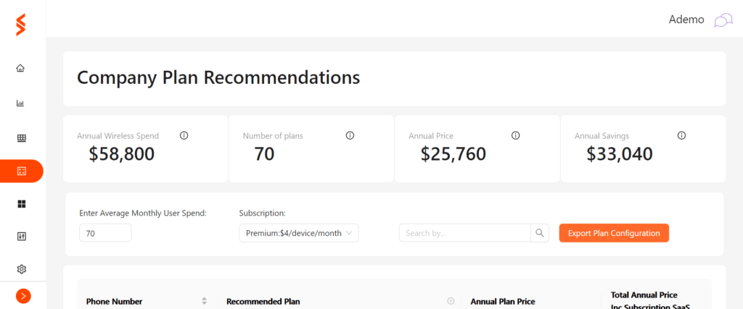743x309 pixels.
Task: Open the sliders configuration sidebar icon
Action: coord(21,237)
